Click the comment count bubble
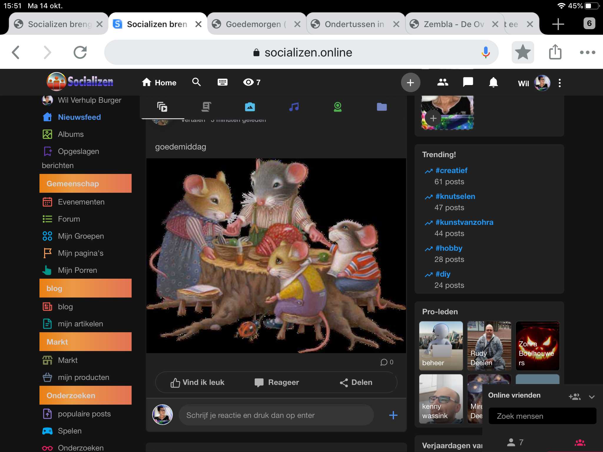 pos(387,362)
